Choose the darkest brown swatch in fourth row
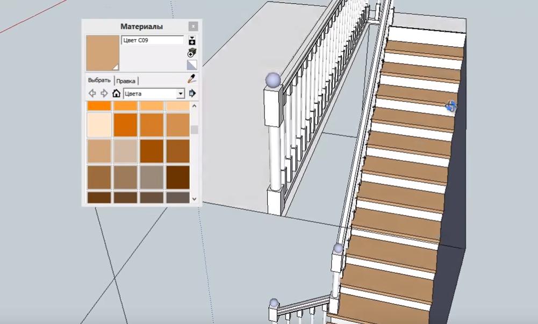The width and height of the screenshot is (538, 324). pyautogui.click(x=177, y=177)
